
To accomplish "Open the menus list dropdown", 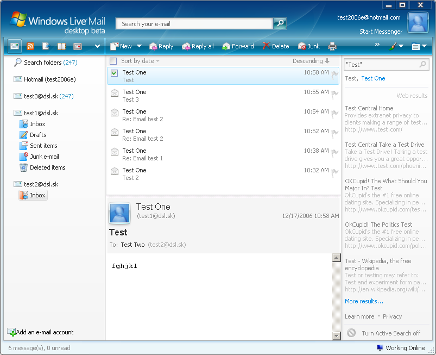I will click(419, 46).
